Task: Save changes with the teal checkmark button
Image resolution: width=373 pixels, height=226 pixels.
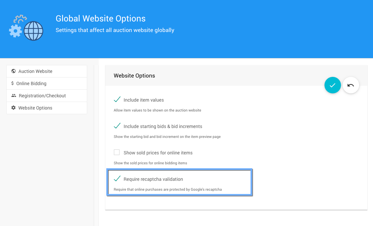Action: (332, 85)
